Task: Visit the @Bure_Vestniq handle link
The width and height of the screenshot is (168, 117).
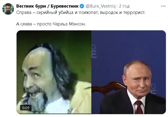Action: (x=100, y=6)
